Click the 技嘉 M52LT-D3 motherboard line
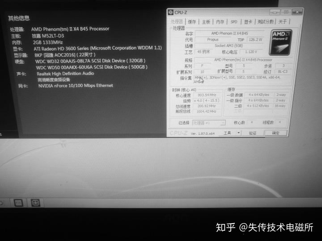Screen dimensions: 322x241 coord(48,36)
